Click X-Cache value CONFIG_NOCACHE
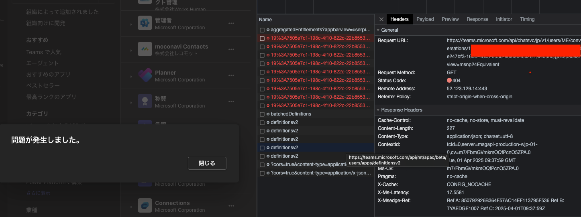The height and width of the screenshot is (217, 581). 469,185
